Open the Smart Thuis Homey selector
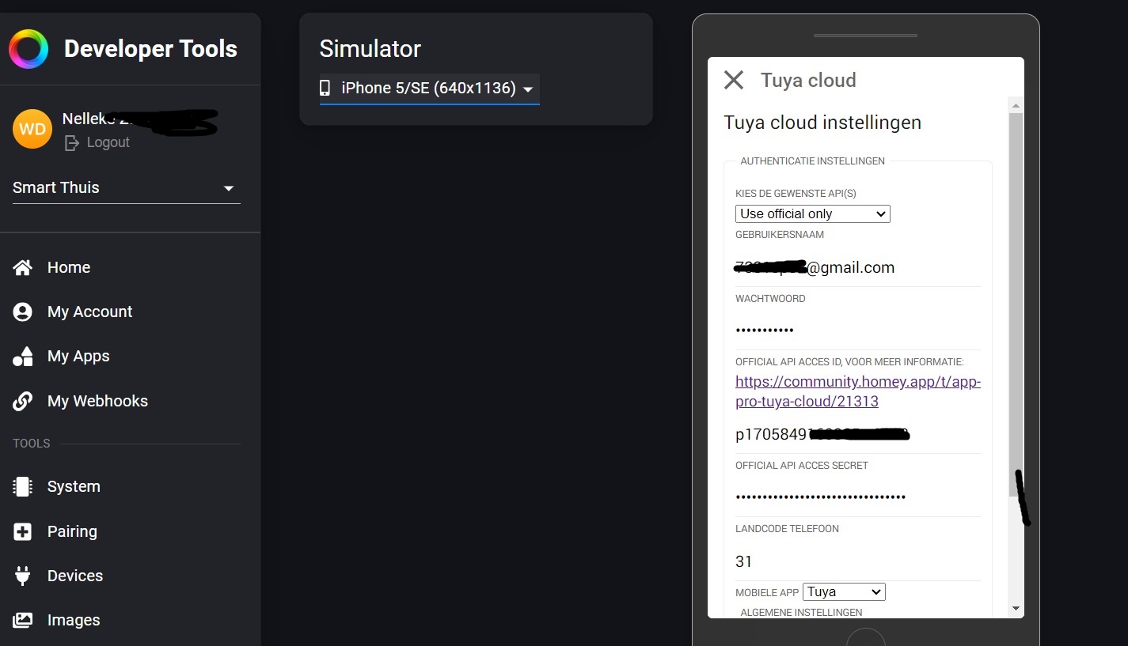This screenshot has height=646, width=1128. tap(127, 188)
